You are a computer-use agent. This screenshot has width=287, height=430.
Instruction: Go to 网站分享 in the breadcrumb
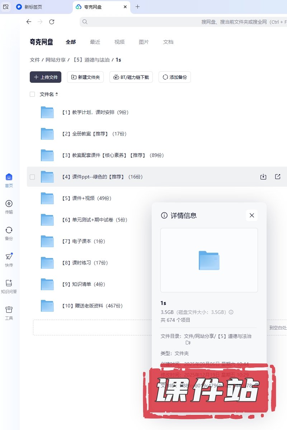tap(55, 60)
